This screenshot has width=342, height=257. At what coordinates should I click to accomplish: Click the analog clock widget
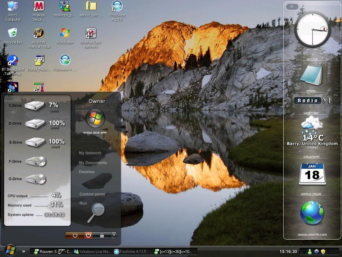(x=312, y=29)
